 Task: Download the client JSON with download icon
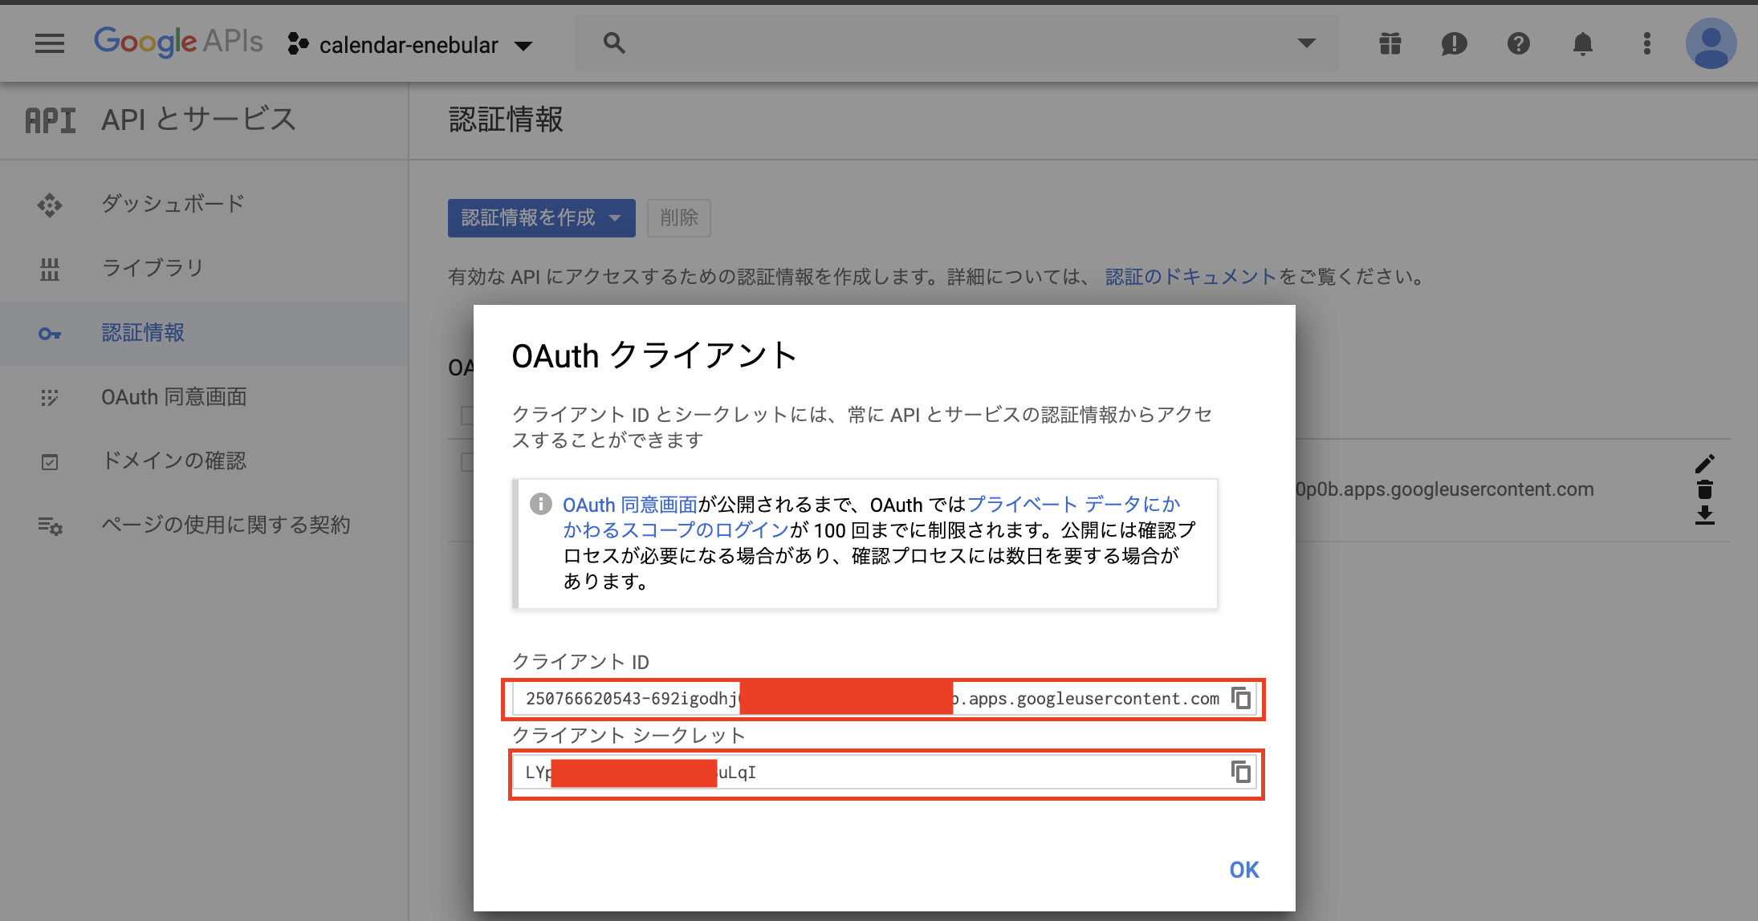click(1705, 515)
